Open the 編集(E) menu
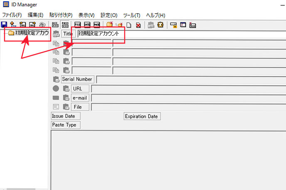The height and width of the screenshot is (190, 286). [36, 15]
